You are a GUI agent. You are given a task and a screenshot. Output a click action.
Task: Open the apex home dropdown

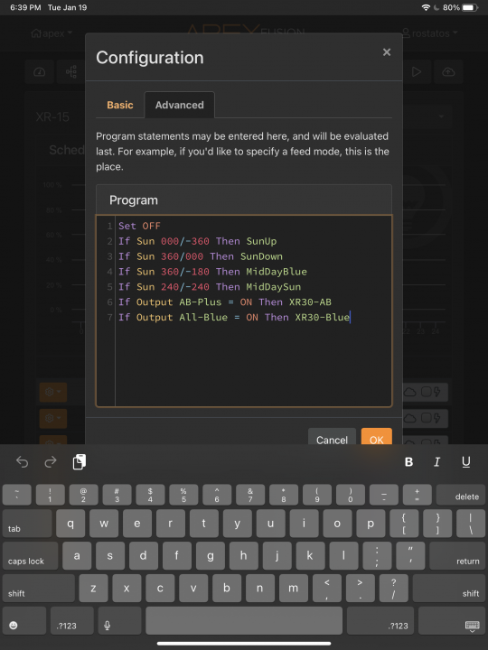52,33
